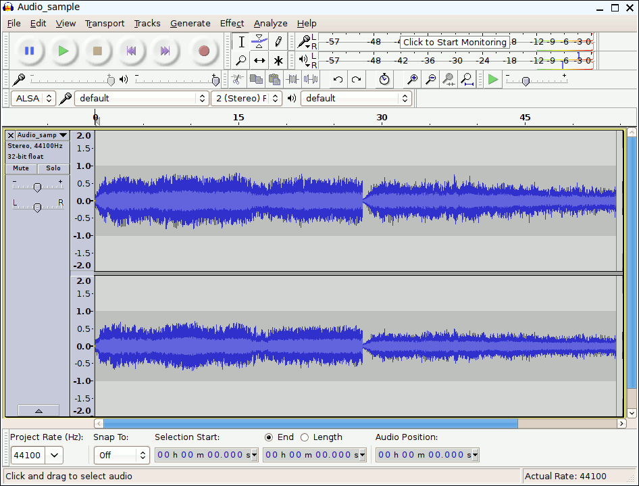Image resolution: width=639 pixels, height=486 pixels.
Task: Open Audio Position time format arrow
Action: tap(475, 455)
